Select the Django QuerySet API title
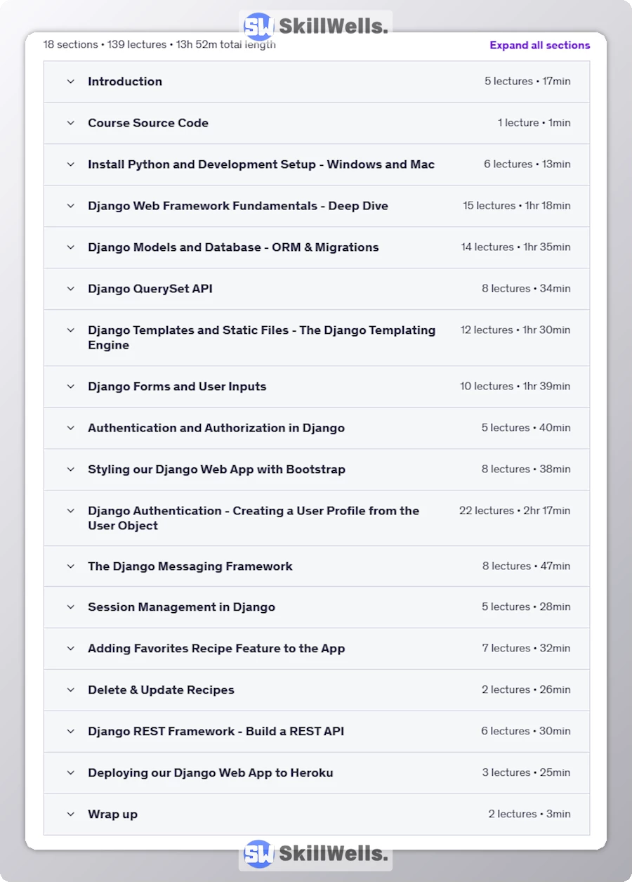The image size is (632, 882). pos(150,289)
